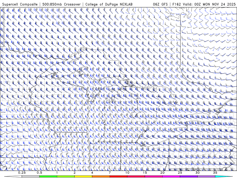Image resolution: width=237 pixels, height=178 pixels.
Task: Select the yellow color bar segment
Action: pyautogui.click(x=83, y=177)
